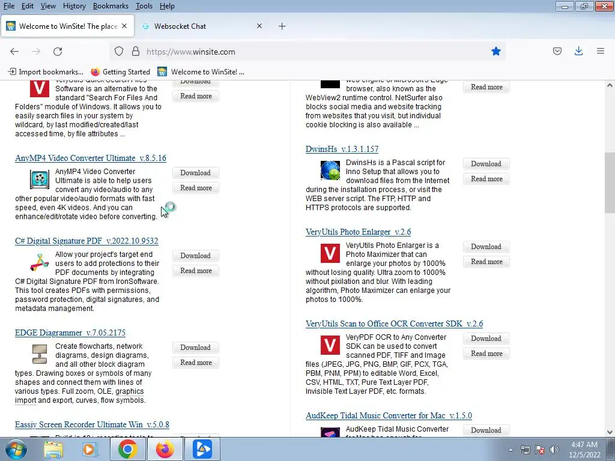The width and height of the screenshot is (615, 461).
Task: Click the Import bookmarks toolbar item
Action: (x=46, y=72)
